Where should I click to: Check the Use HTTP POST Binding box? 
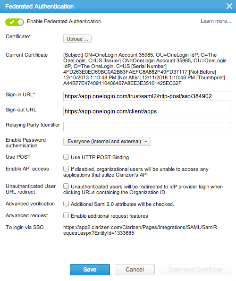point(66,157)
